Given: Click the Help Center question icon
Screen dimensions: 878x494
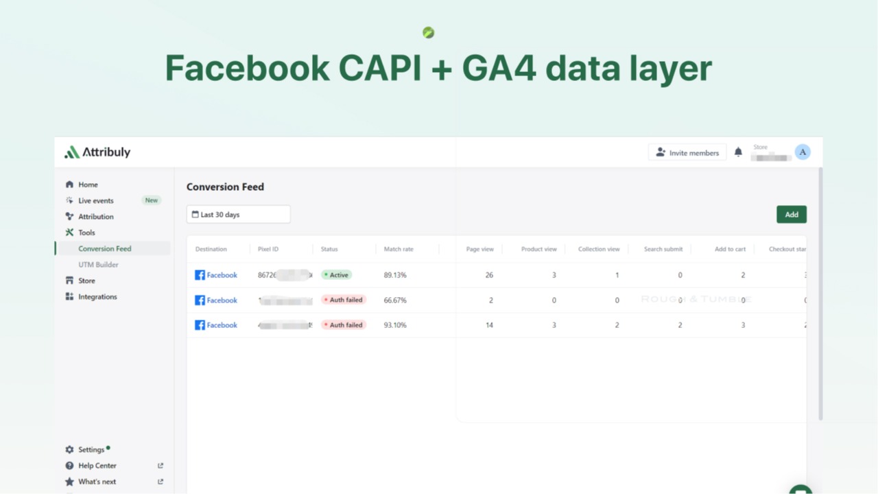Looking at the screenshot, I should (x=69, y=466).
